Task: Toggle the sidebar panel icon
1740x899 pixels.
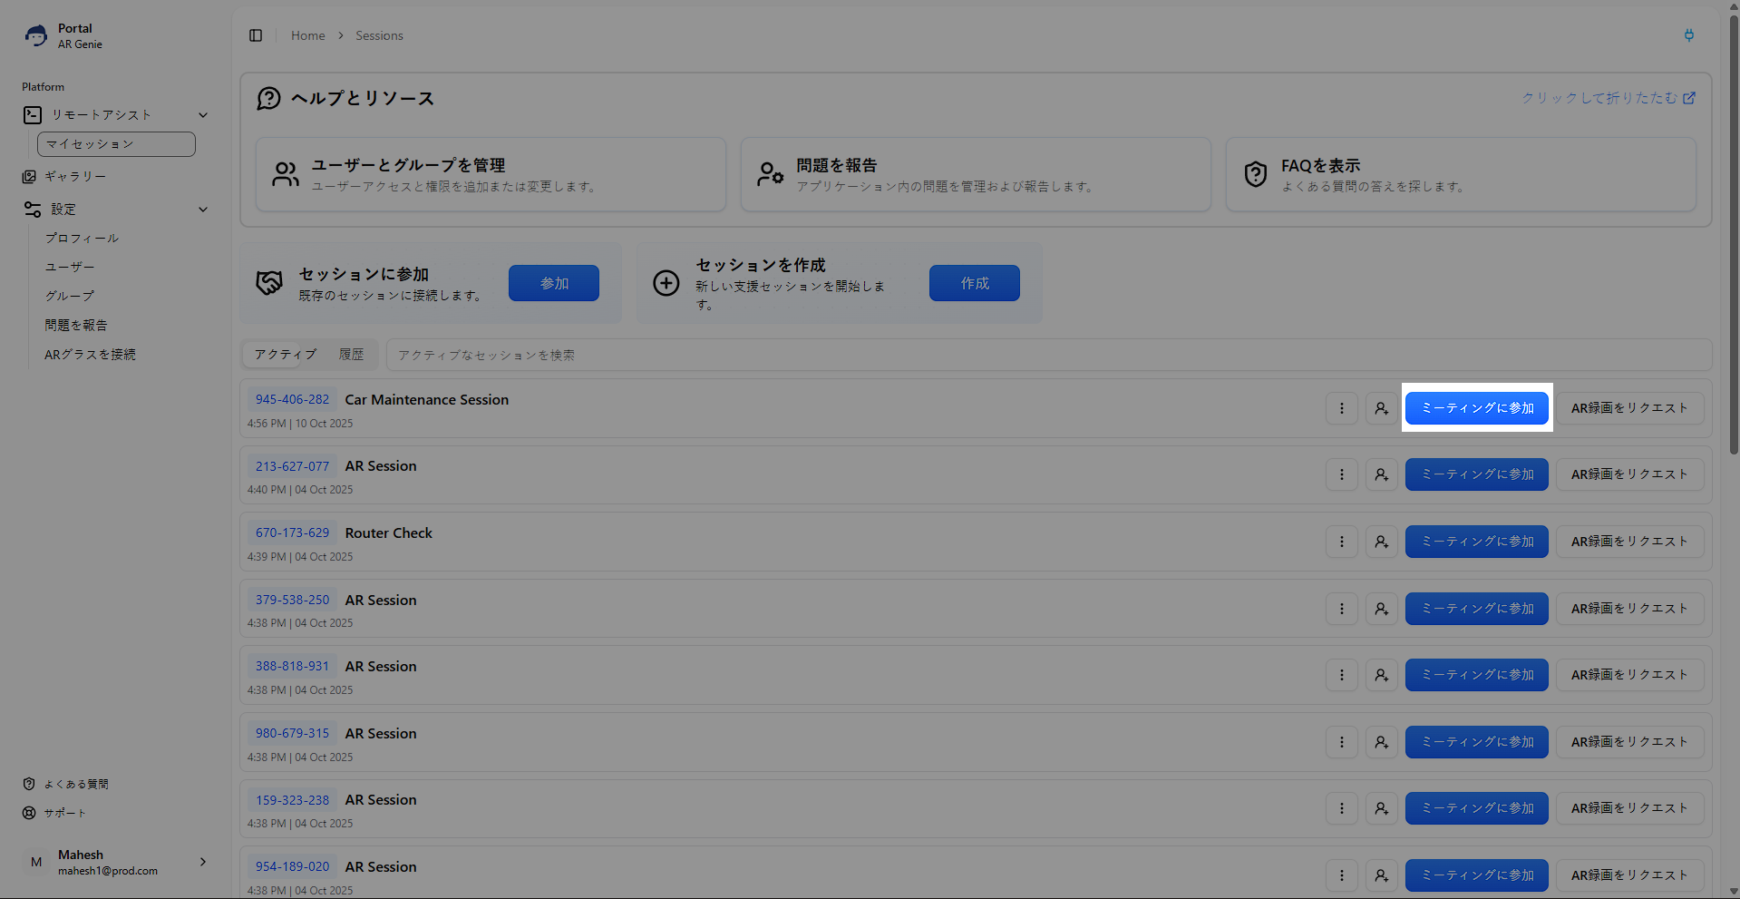Action: [x=256, y=35]
